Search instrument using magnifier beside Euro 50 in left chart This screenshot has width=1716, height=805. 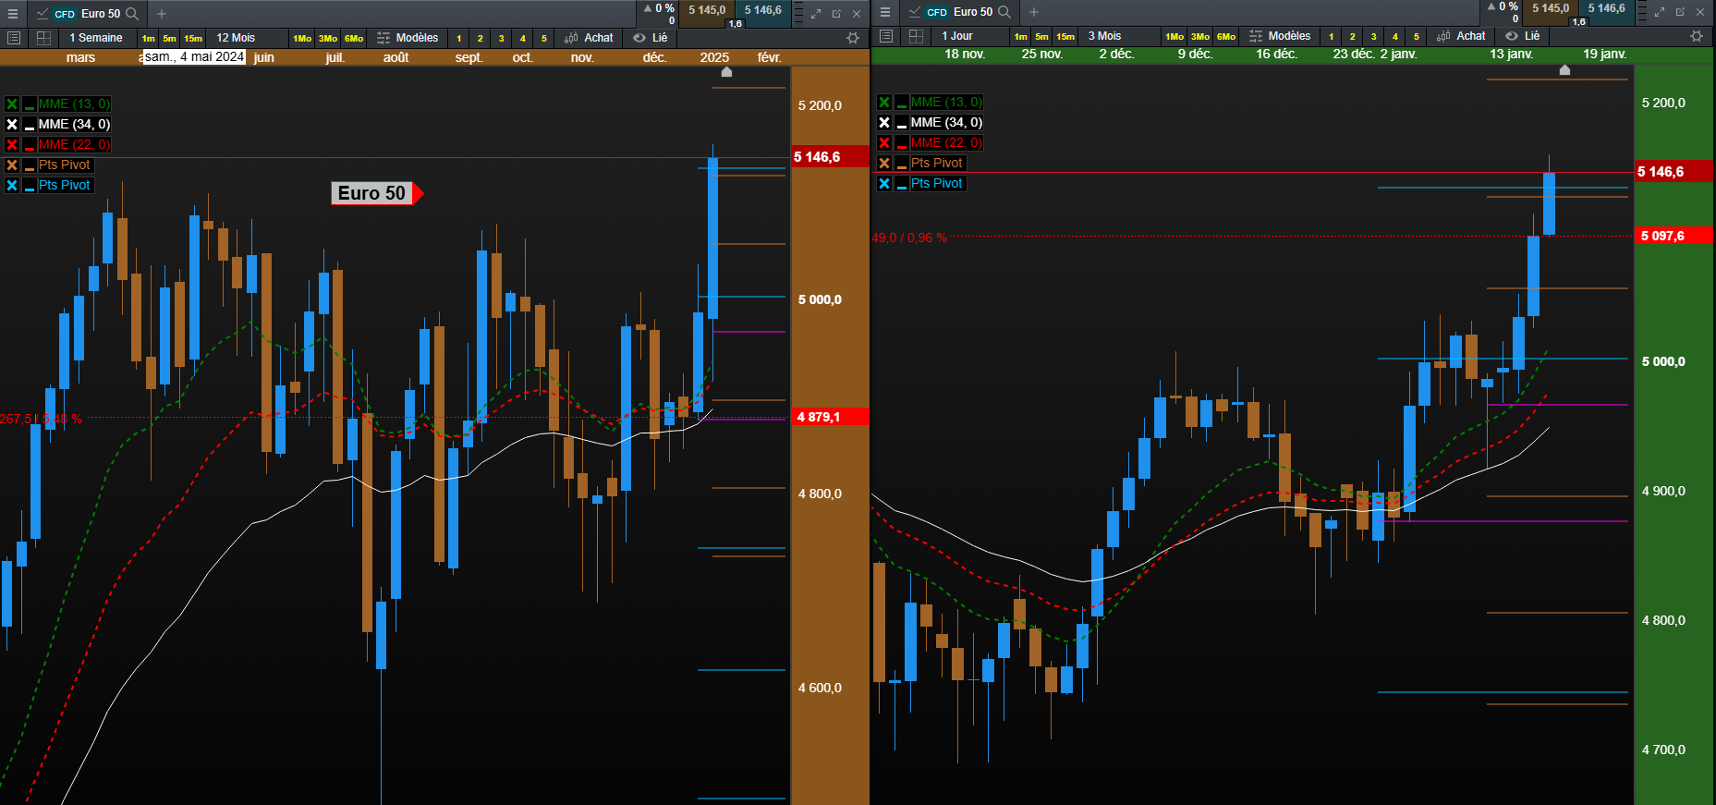point(132,14)
